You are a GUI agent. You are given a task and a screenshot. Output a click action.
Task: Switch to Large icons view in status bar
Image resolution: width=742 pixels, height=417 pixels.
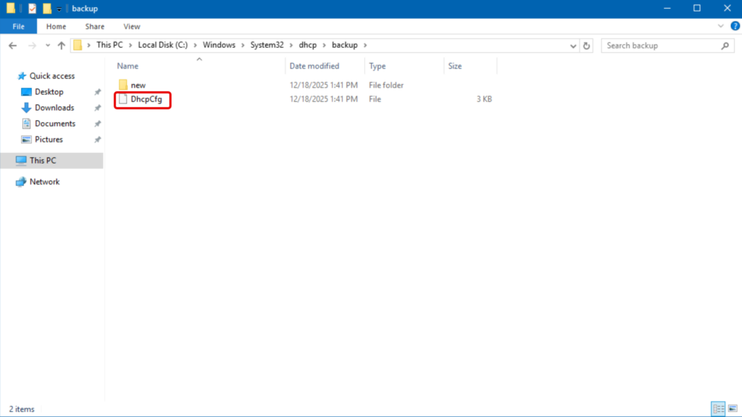click(x=733, y=408)
